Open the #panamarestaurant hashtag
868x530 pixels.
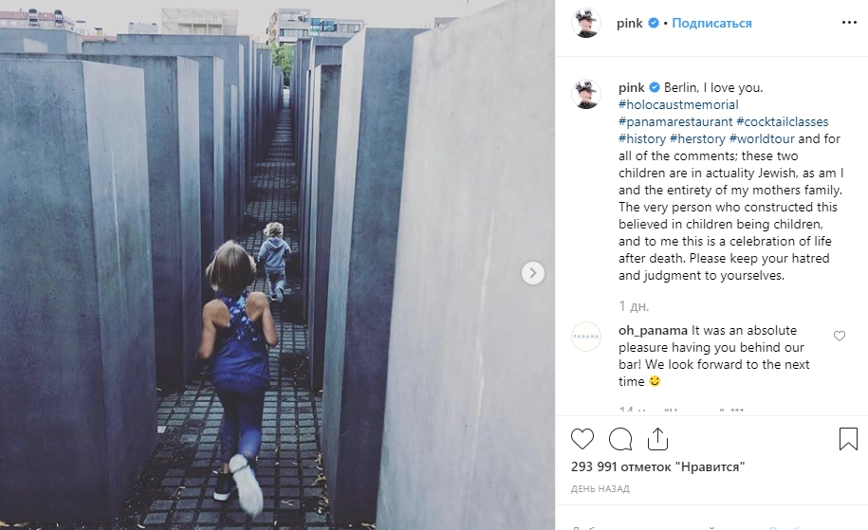coord(675,121)
